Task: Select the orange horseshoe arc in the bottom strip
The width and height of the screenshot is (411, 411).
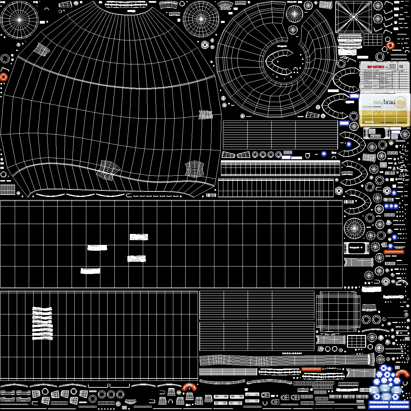Action: point(189,386)
